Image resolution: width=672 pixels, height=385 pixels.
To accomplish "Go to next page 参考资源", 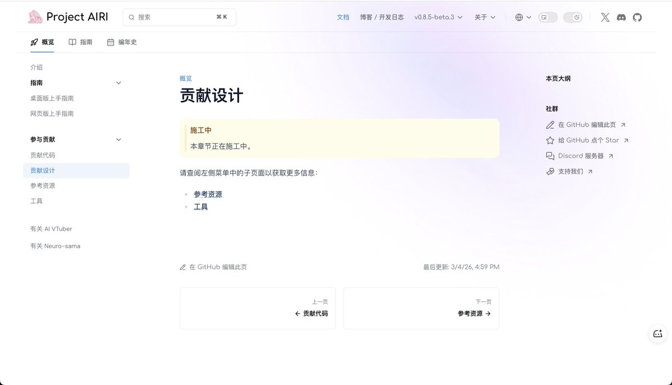I will (421, 308).
